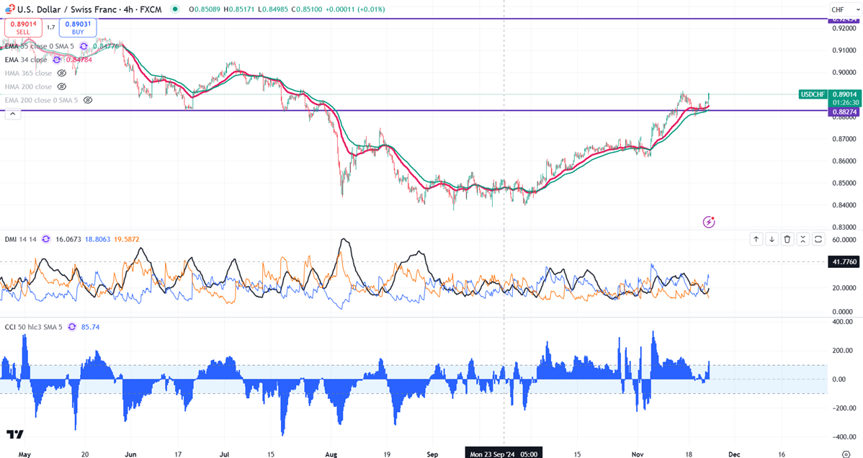The width and height of the screenshot is (863, 458).
Task: Click the 1.7 spread value
Action: pos(50,27)
